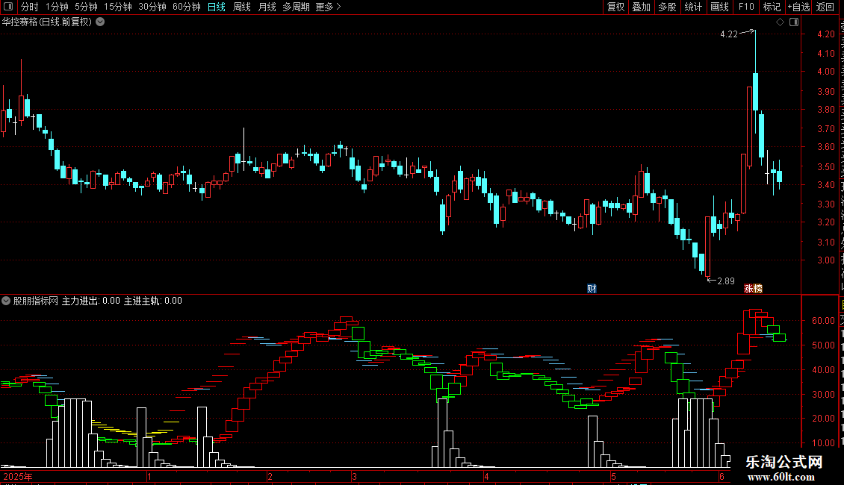Select the 1分钟 period

tap(57, 7)
